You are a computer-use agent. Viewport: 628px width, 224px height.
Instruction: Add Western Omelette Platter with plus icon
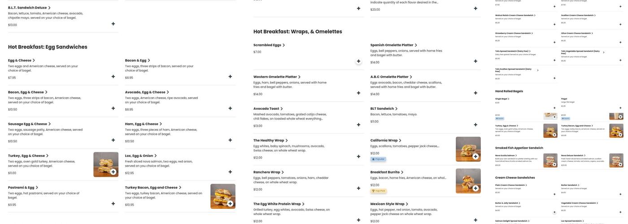pos(358,93)
